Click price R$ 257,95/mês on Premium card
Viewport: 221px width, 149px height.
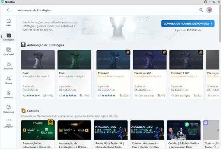[x=106, y=90]
